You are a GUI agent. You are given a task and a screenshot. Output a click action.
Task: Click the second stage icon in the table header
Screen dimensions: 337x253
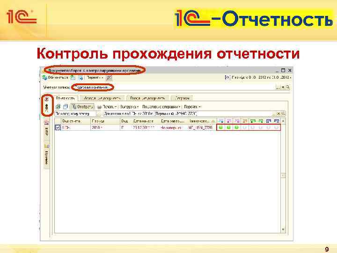coord(229,121)
